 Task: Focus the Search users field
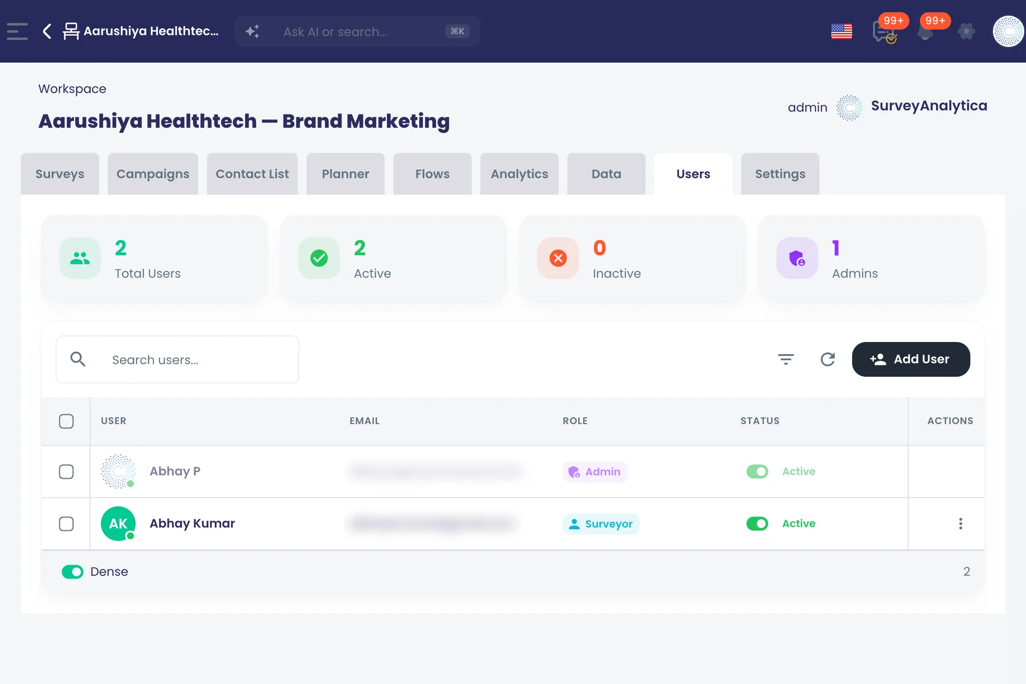(x=177, y=359)
